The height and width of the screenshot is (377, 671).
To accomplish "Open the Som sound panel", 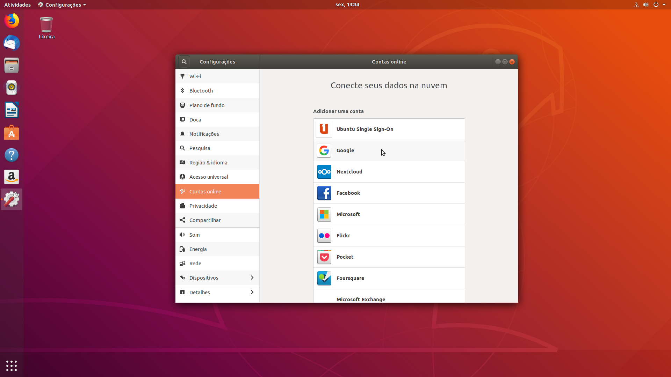I will click(217, 235).
